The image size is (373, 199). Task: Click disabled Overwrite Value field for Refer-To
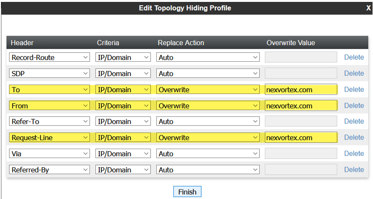click(301, 122)
